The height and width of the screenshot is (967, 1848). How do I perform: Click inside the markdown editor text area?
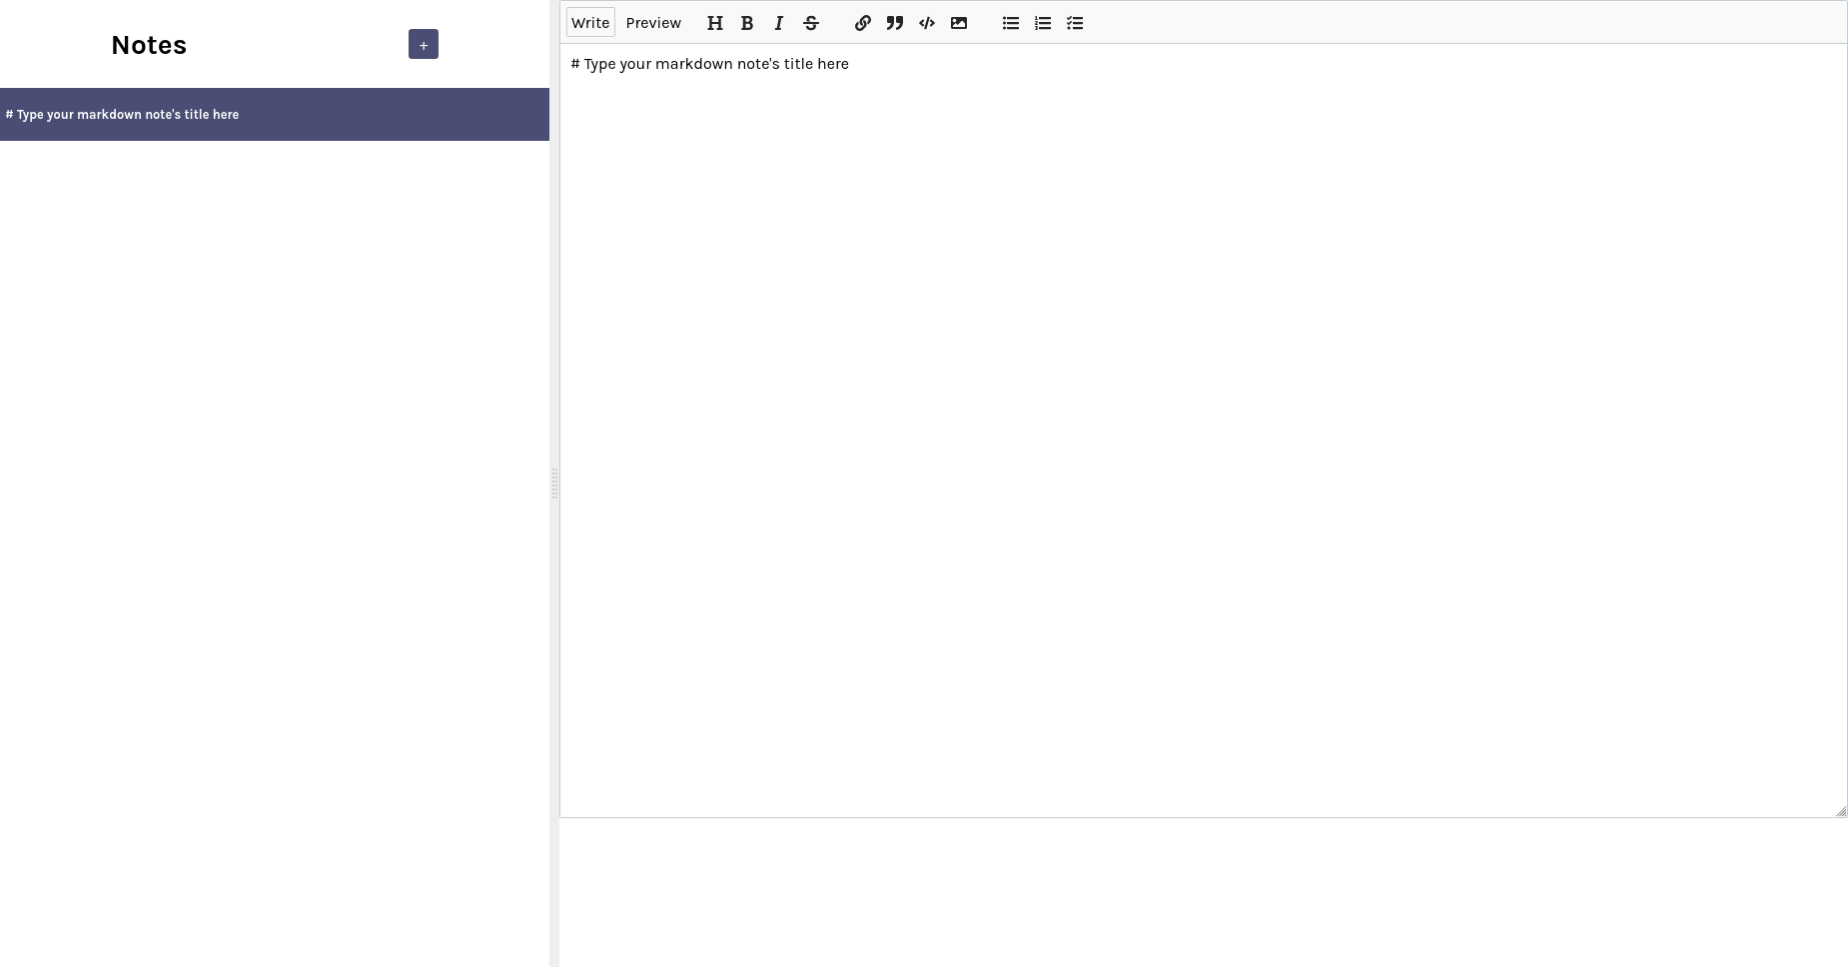[x=1203, y=431]
